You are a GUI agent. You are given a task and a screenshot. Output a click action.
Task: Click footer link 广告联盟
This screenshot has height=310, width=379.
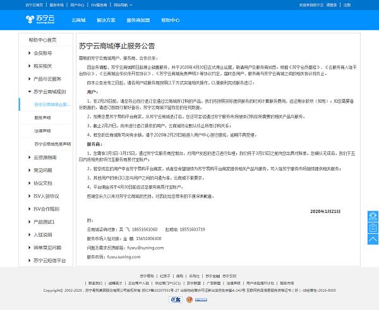214,284
